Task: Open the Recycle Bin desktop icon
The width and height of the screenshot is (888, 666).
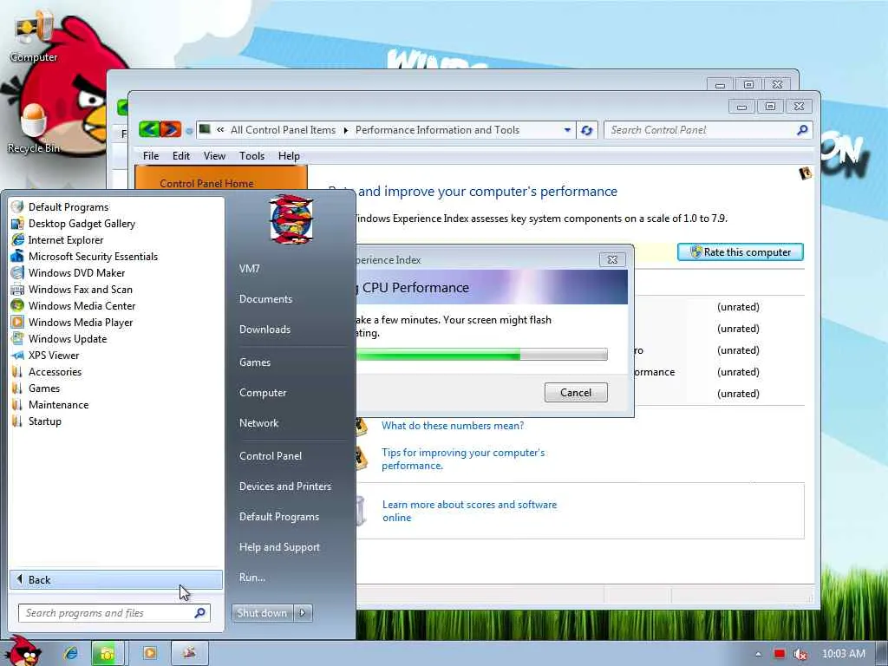Action: (x=33, y=128)
